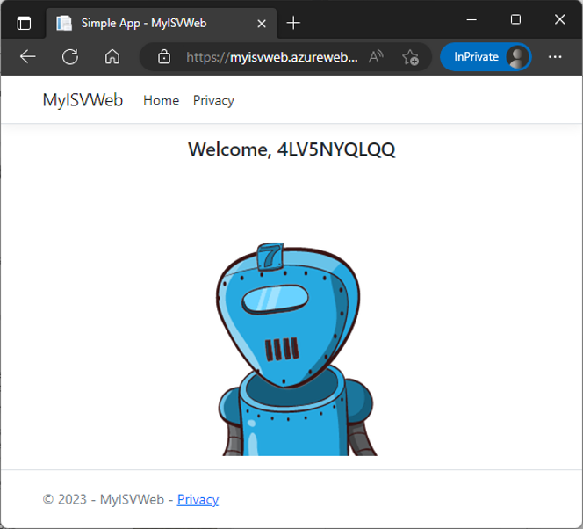The width and height of the screenshot is (583, 529).
Task: Open the tab actions menu icon
Action: click(24, 24)
